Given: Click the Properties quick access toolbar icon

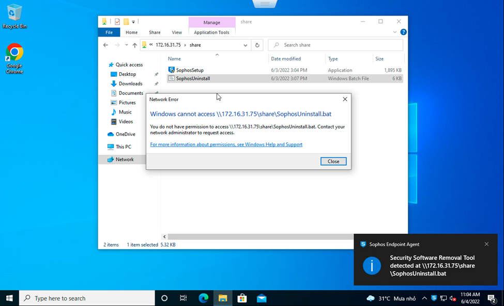Looking at the screenshot, I should pyautogui.click(x=117, y=22).
